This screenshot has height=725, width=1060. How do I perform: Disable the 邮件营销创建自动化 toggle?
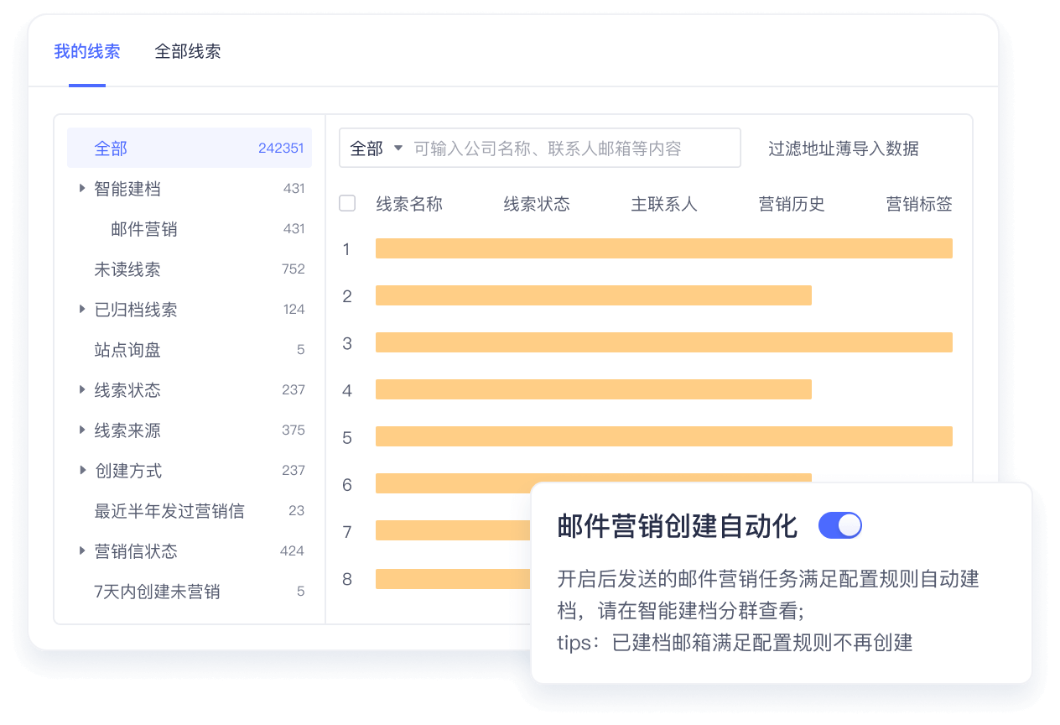840,524
